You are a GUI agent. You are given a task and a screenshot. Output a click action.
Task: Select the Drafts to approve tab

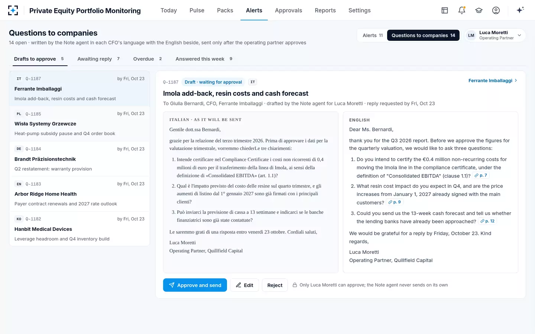(40, 59)
